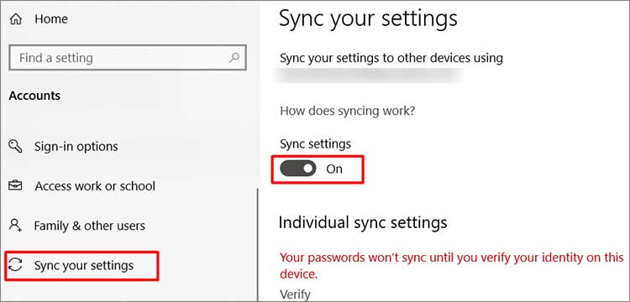Select Sync your settings in the sidebar
Image resolution: width=630 pixels, height=302 pixels.
pyautogui.click(x=83, y=265)
